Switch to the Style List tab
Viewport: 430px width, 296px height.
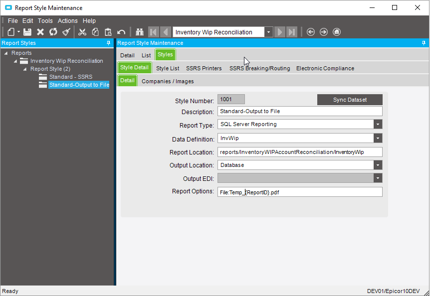[x=168, y=68]
